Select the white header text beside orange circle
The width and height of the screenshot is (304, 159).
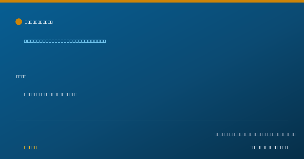[39, 22]
